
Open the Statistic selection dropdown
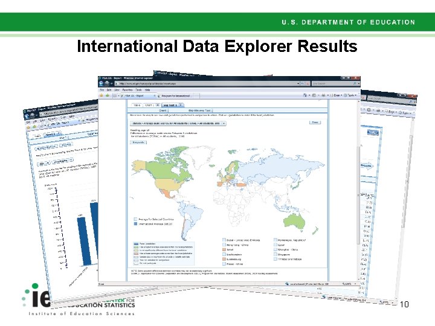pyautogui.click(x=178, y=123)
